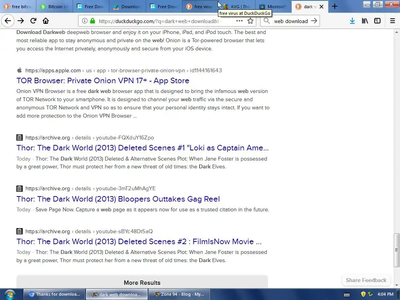Open Thor Dark World Deleted Scenes #2 result

(139, 241)
